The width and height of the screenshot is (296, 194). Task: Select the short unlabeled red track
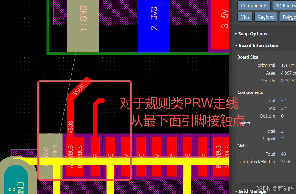coord(95,117)
